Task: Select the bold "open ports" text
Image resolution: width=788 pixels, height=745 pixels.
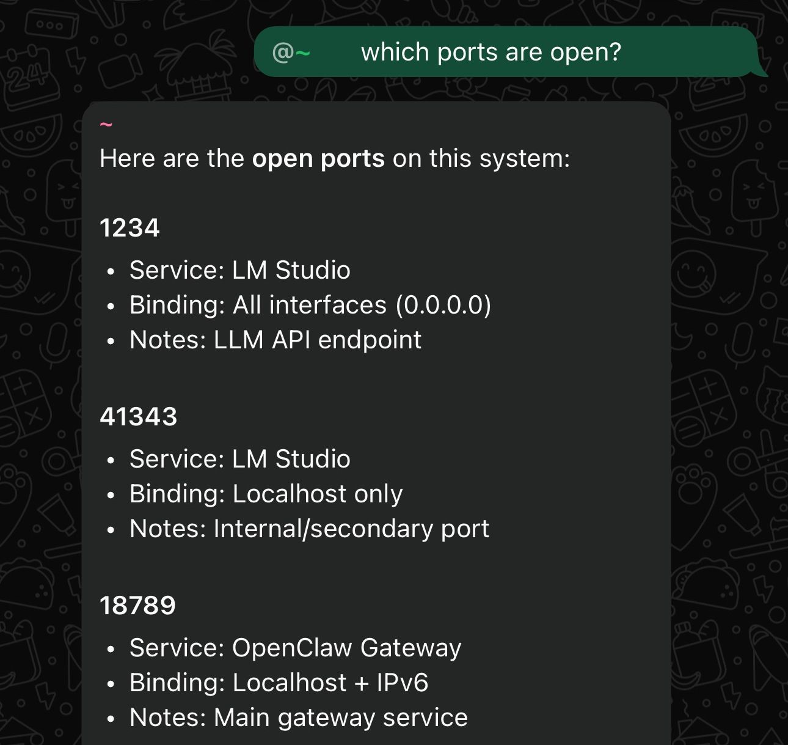Action: [318, 158]
